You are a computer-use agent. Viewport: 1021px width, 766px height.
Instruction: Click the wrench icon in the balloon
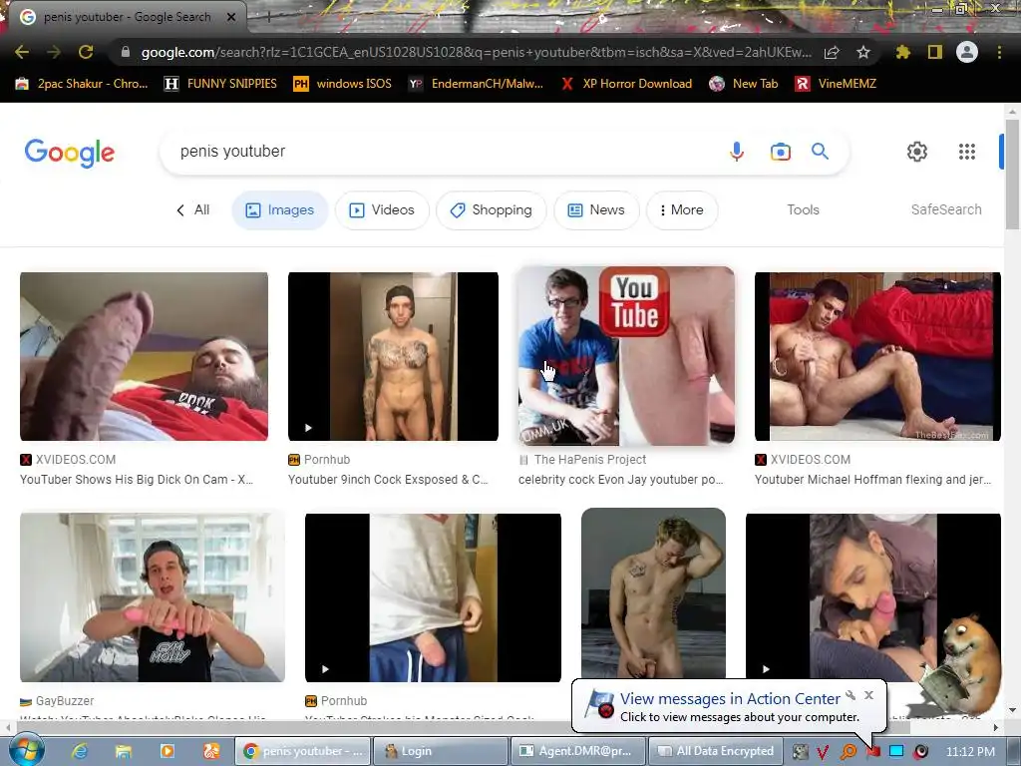pos(851,695)
